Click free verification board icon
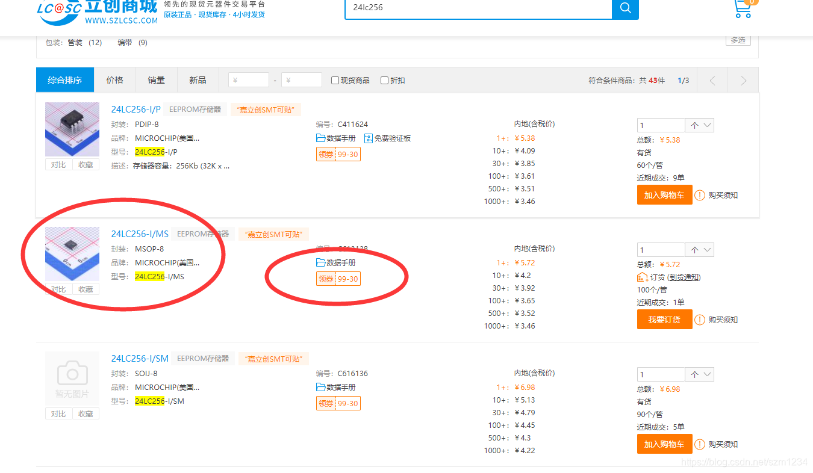Viewport: 813px width, 473px height. point(369,138)
